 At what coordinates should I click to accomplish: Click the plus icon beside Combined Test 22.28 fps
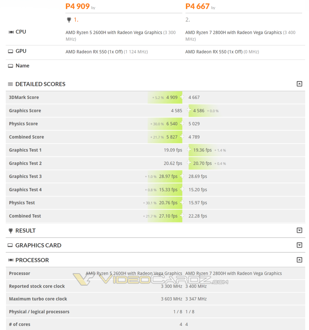(x=182, y=216)
